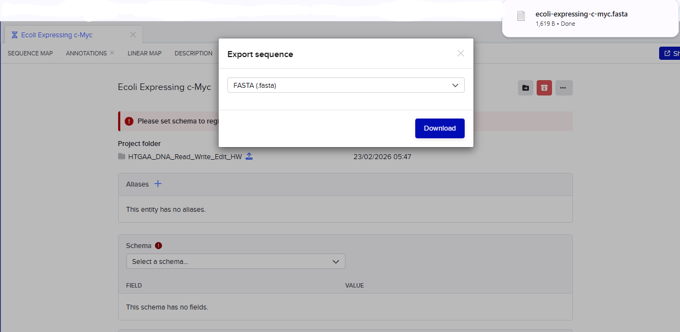Viewport: 680px width, 332px height.
Task: Select the DESCRIPTION tab
Action: [x=193, y=53]
